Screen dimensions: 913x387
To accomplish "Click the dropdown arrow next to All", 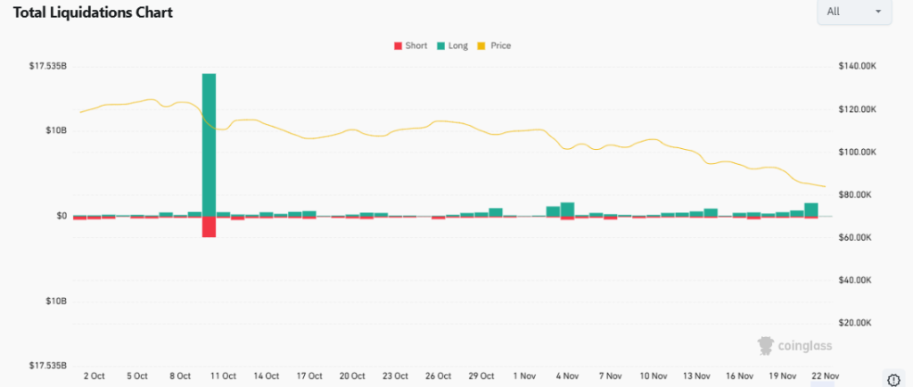I will 878,12.
